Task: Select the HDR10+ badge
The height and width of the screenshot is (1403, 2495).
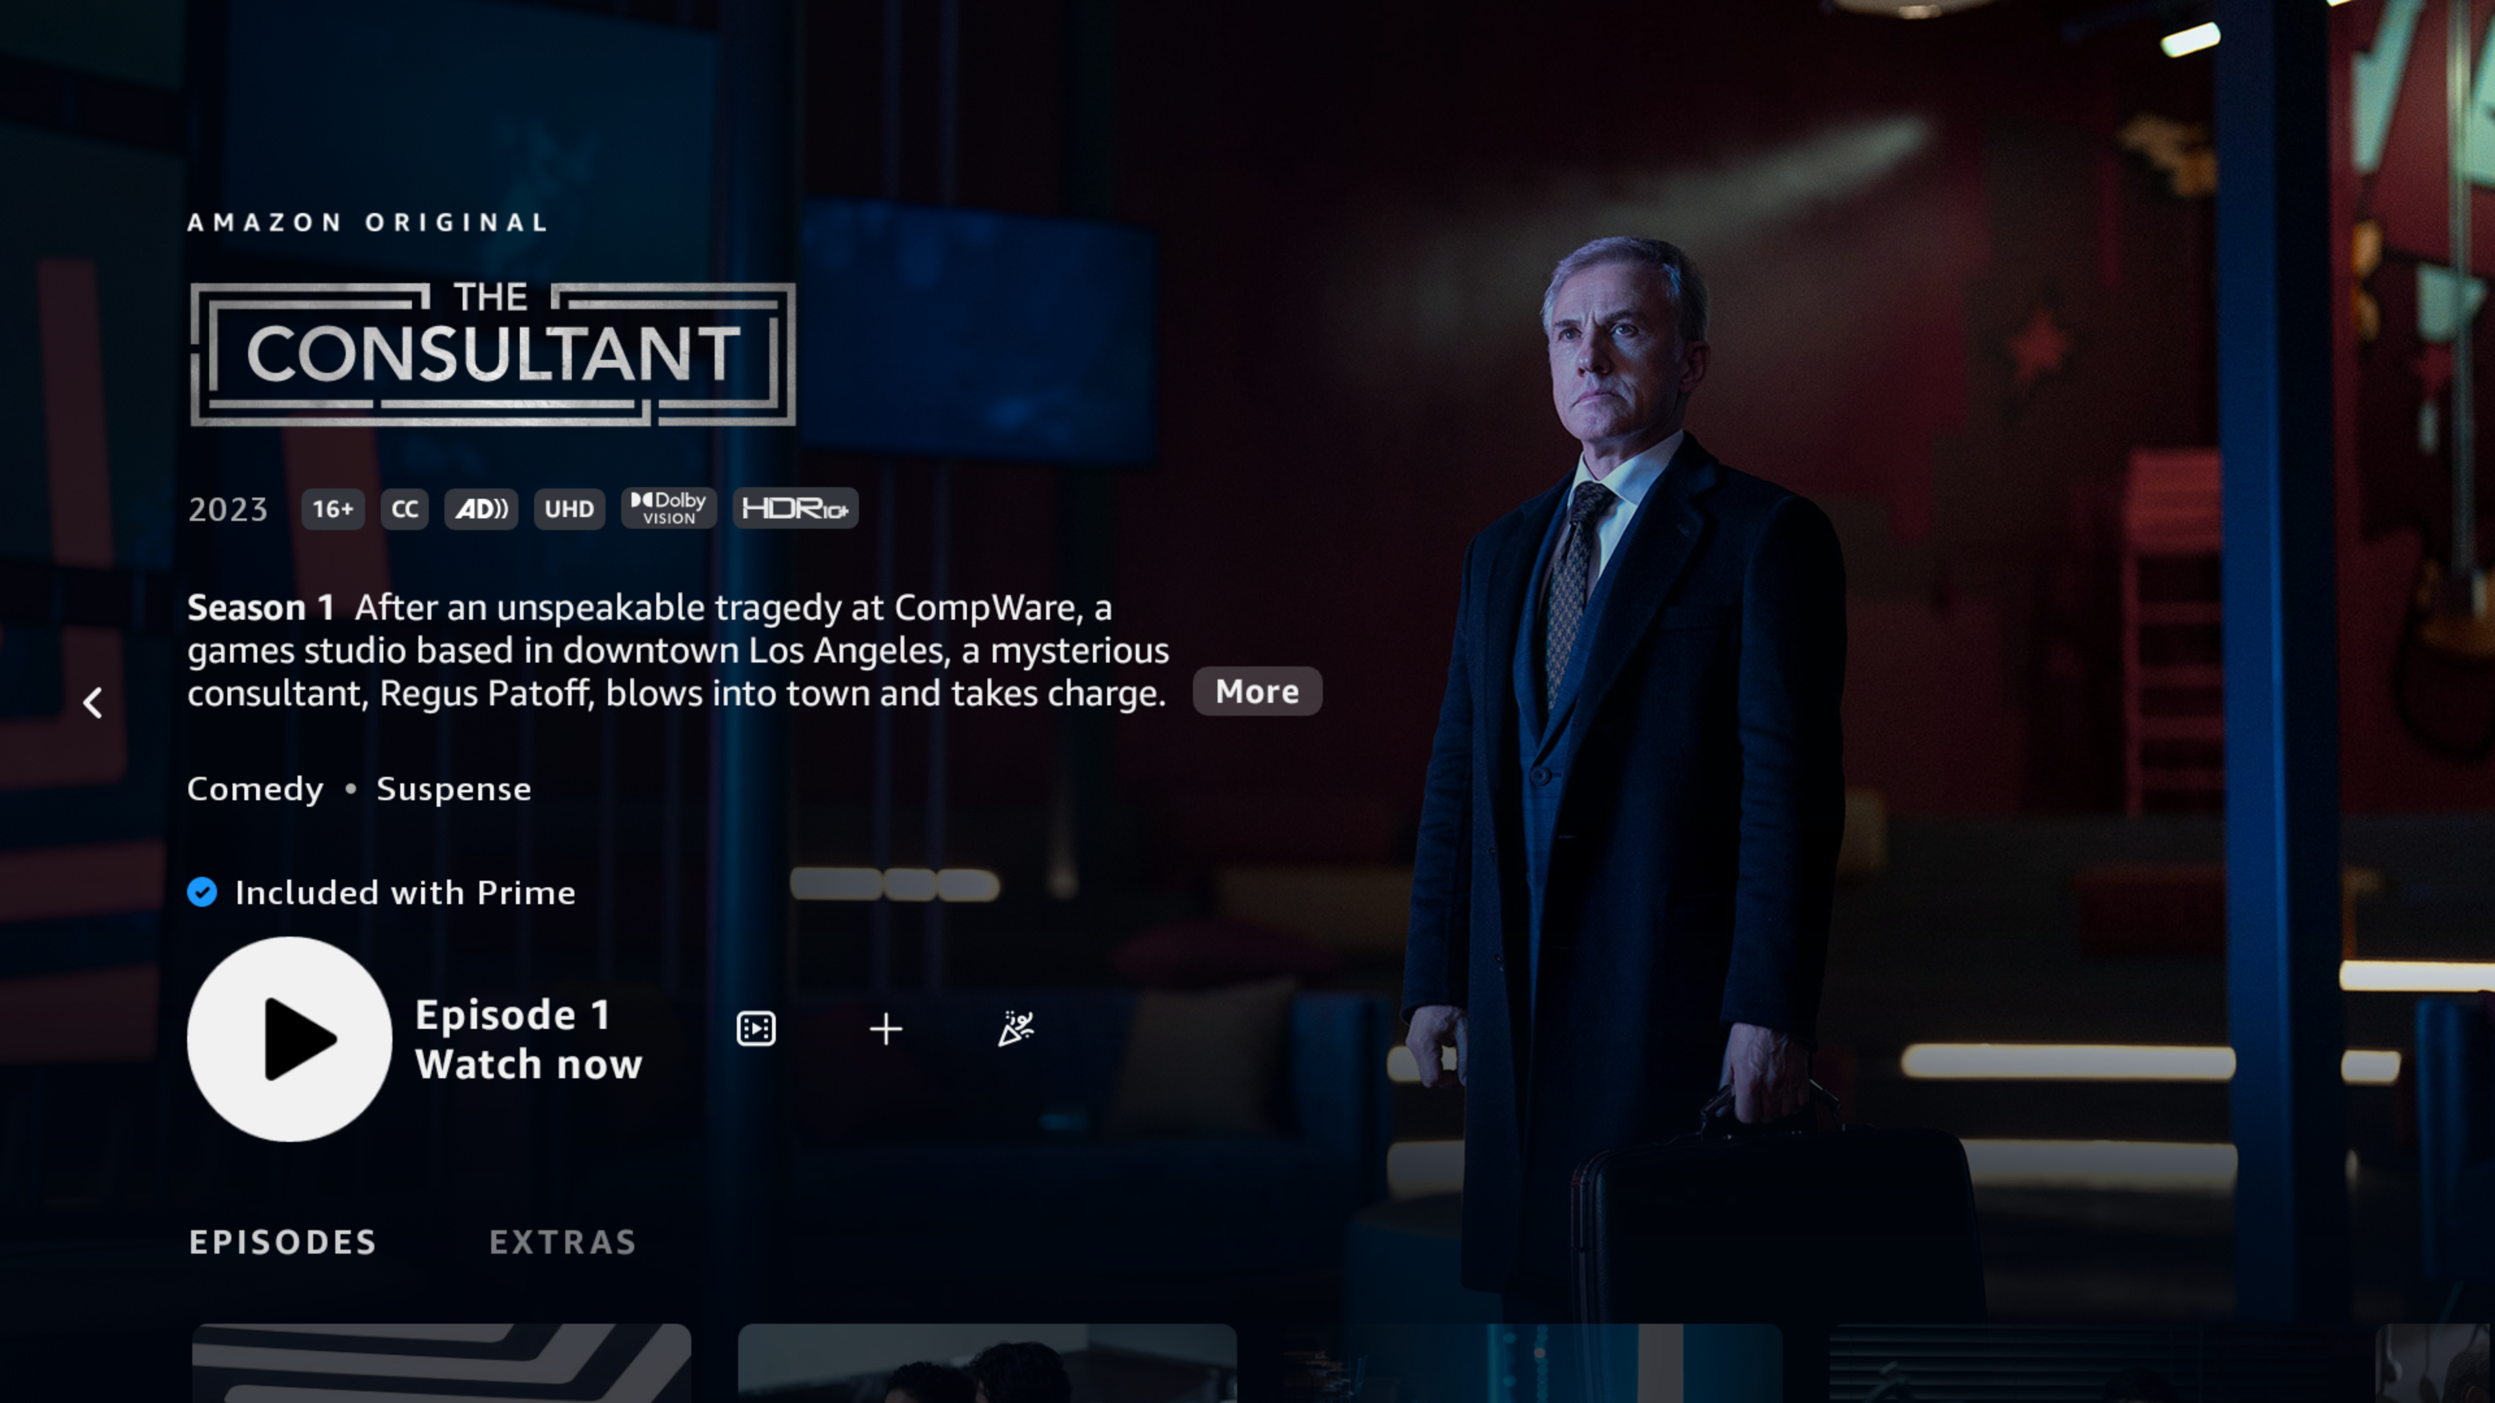Action: 795,509
